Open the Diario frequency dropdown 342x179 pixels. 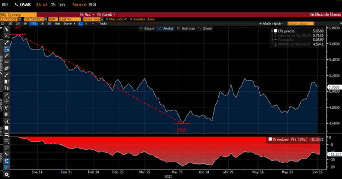tap(69, 24)
